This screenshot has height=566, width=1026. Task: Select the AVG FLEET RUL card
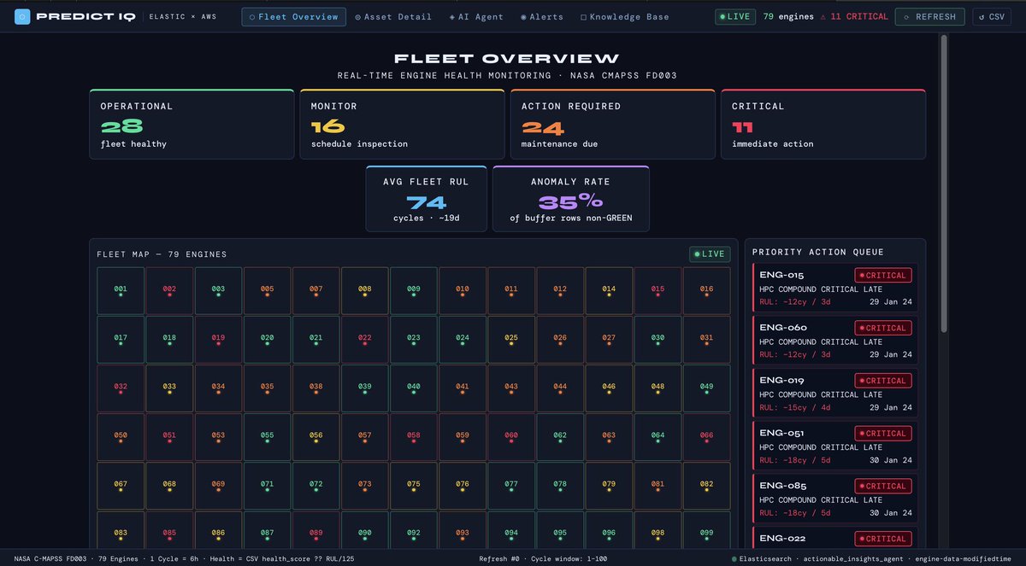pyautogui.click(x=427, y=199)
